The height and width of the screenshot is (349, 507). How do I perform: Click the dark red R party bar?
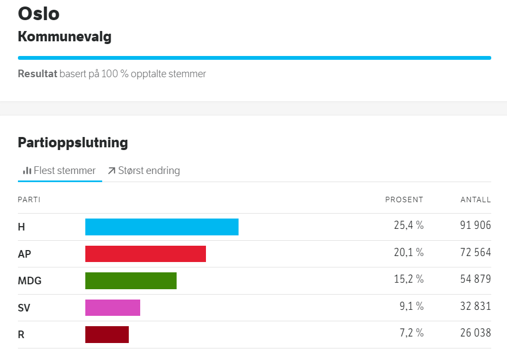(107, 334)
